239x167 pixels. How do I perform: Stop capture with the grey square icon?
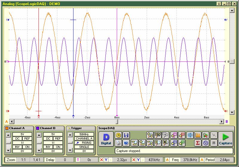214,143
